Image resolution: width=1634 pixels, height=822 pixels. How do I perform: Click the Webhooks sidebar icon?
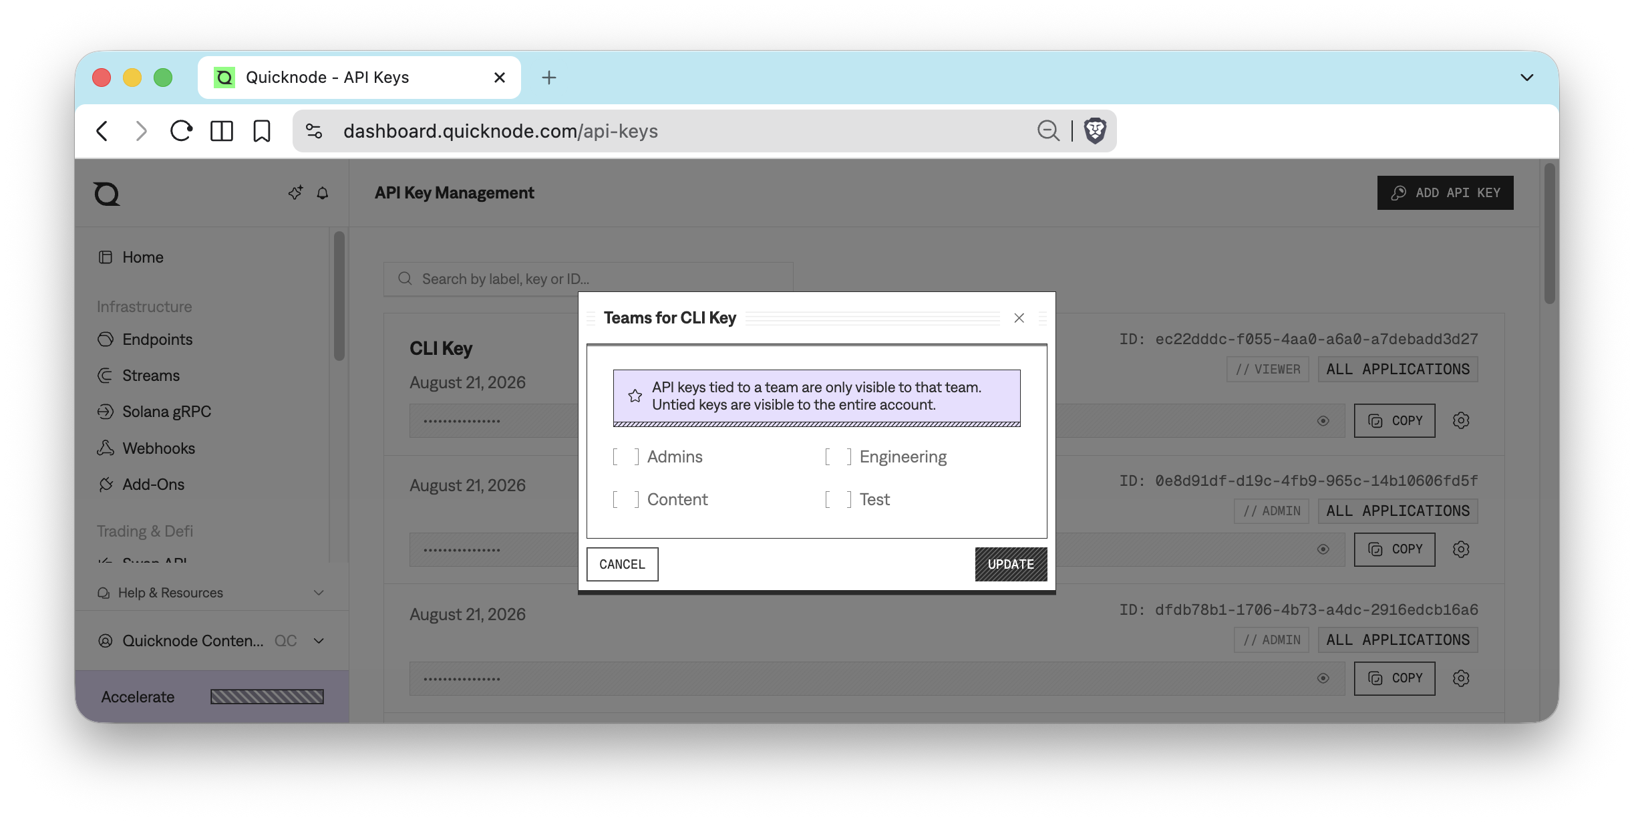click(106, 448)
